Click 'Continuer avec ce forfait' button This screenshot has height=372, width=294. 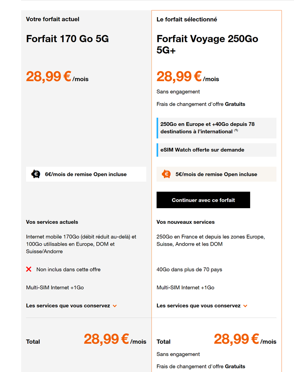pos(203,200)
